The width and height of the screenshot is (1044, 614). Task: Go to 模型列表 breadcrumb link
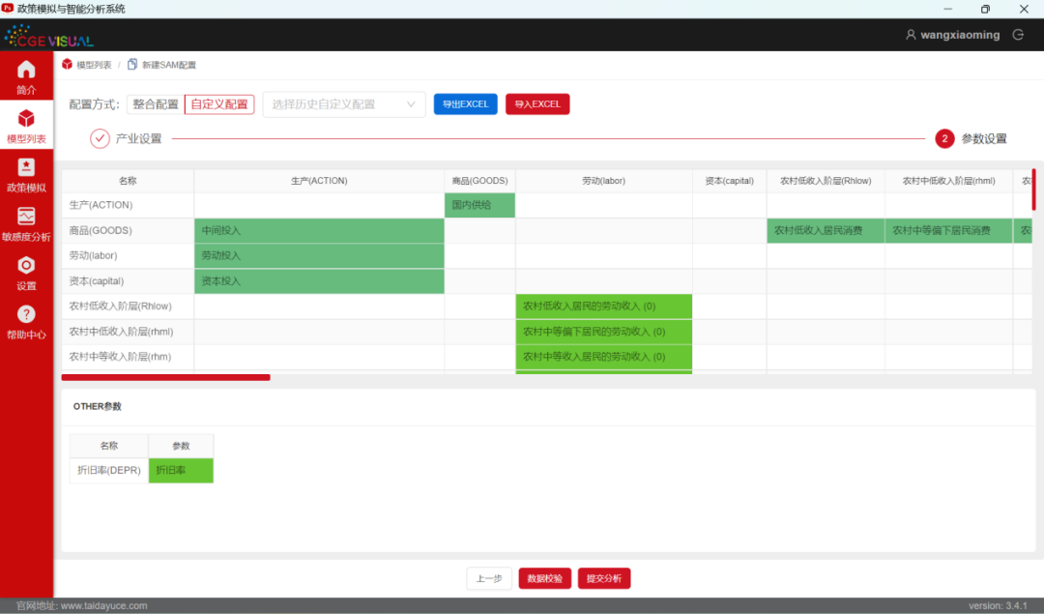pos(94,65)
